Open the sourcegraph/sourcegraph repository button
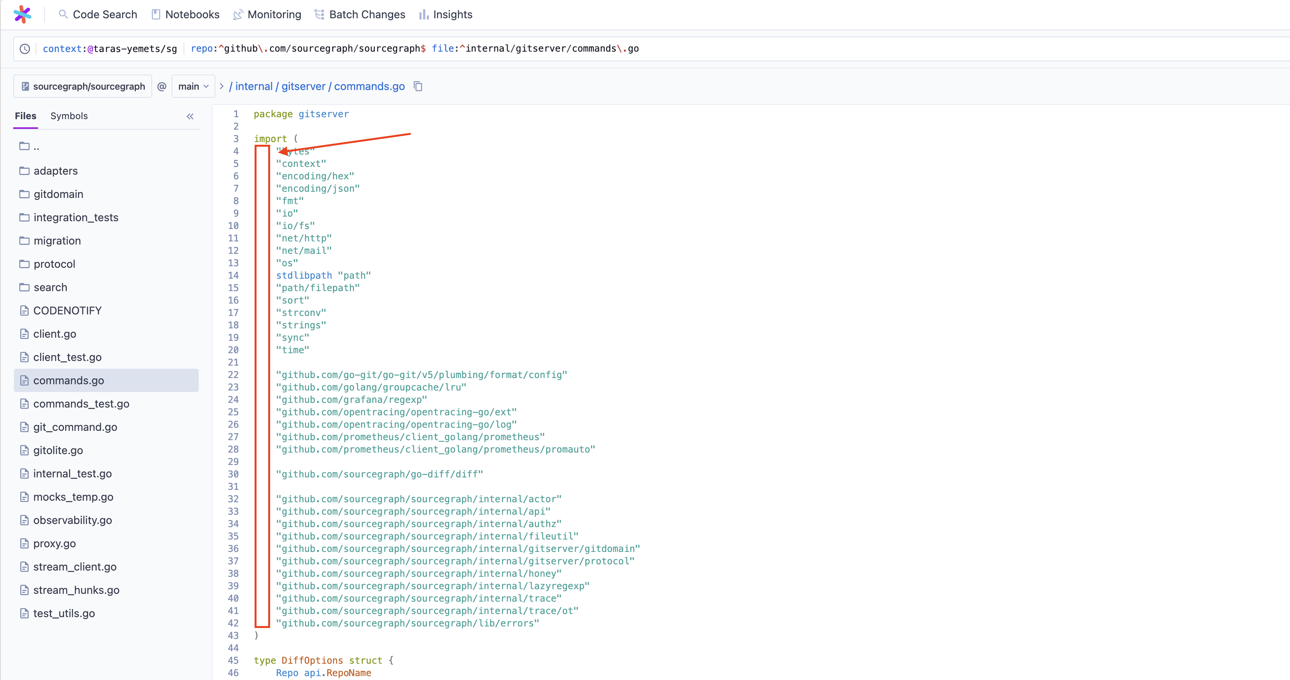Viewport: 1290px width, 680px height. 83,86
